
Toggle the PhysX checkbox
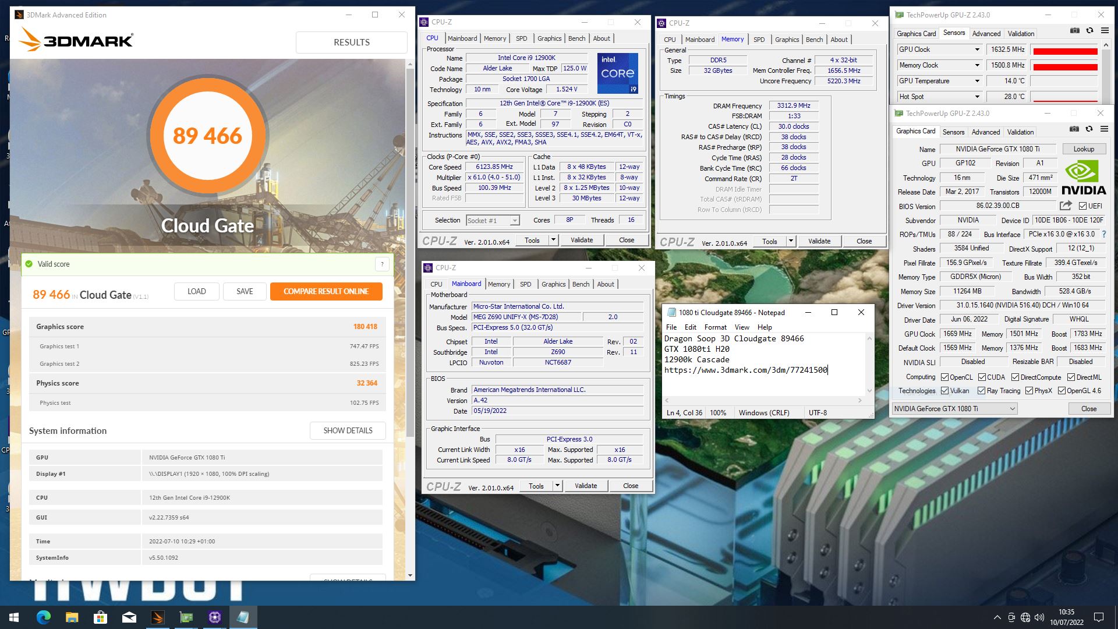1029,391
